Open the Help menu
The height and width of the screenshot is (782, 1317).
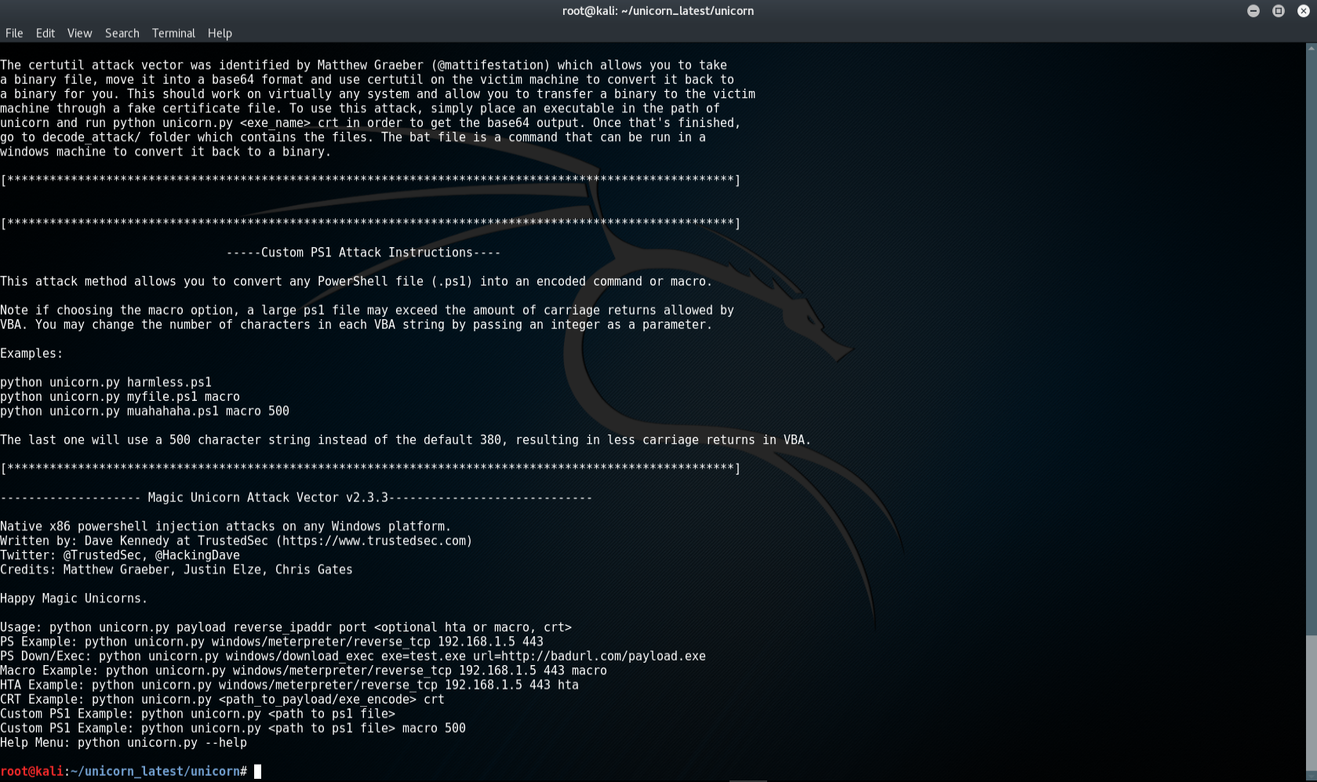220,33
